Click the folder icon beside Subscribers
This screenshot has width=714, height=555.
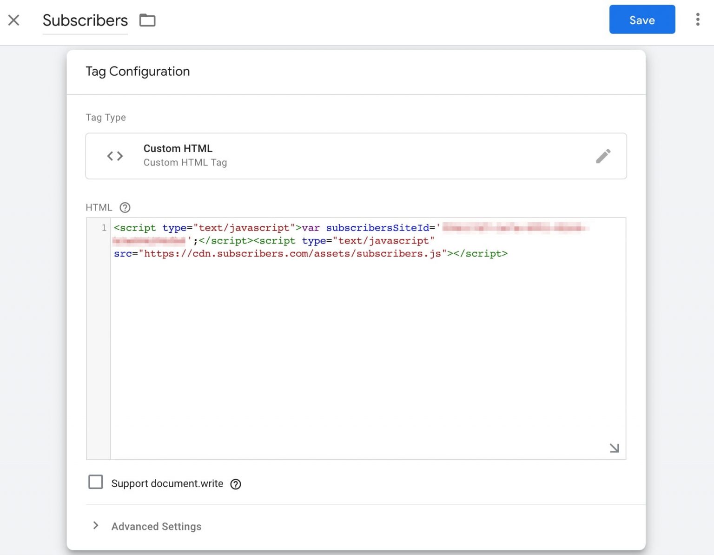click(x=147, y=20)
